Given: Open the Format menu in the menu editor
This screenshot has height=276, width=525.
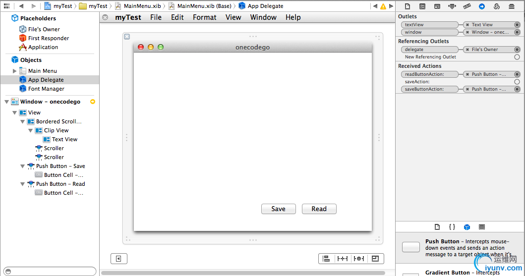Looking at the screenshot, I should [205, 17].
